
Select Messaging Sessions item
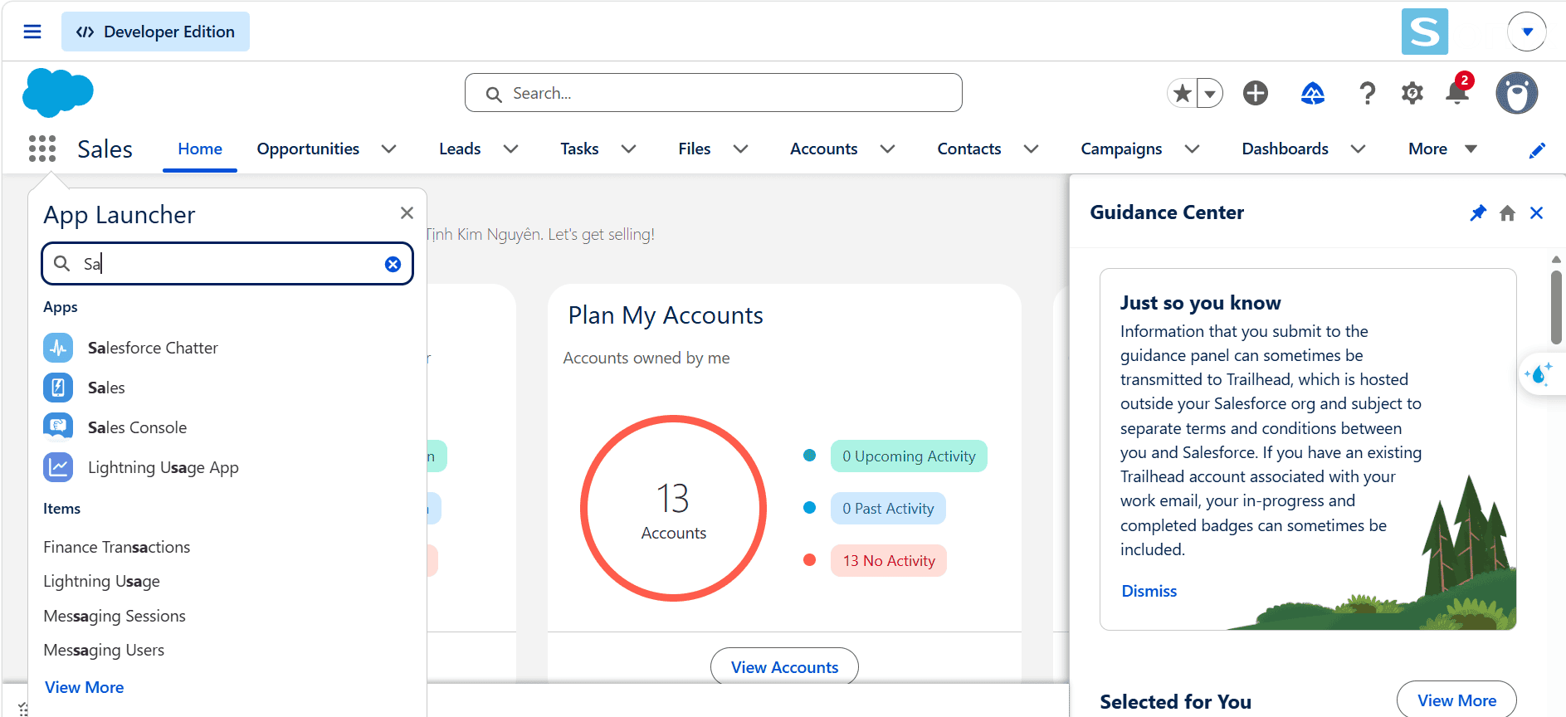pyautogui.click(x=115, y=616)
